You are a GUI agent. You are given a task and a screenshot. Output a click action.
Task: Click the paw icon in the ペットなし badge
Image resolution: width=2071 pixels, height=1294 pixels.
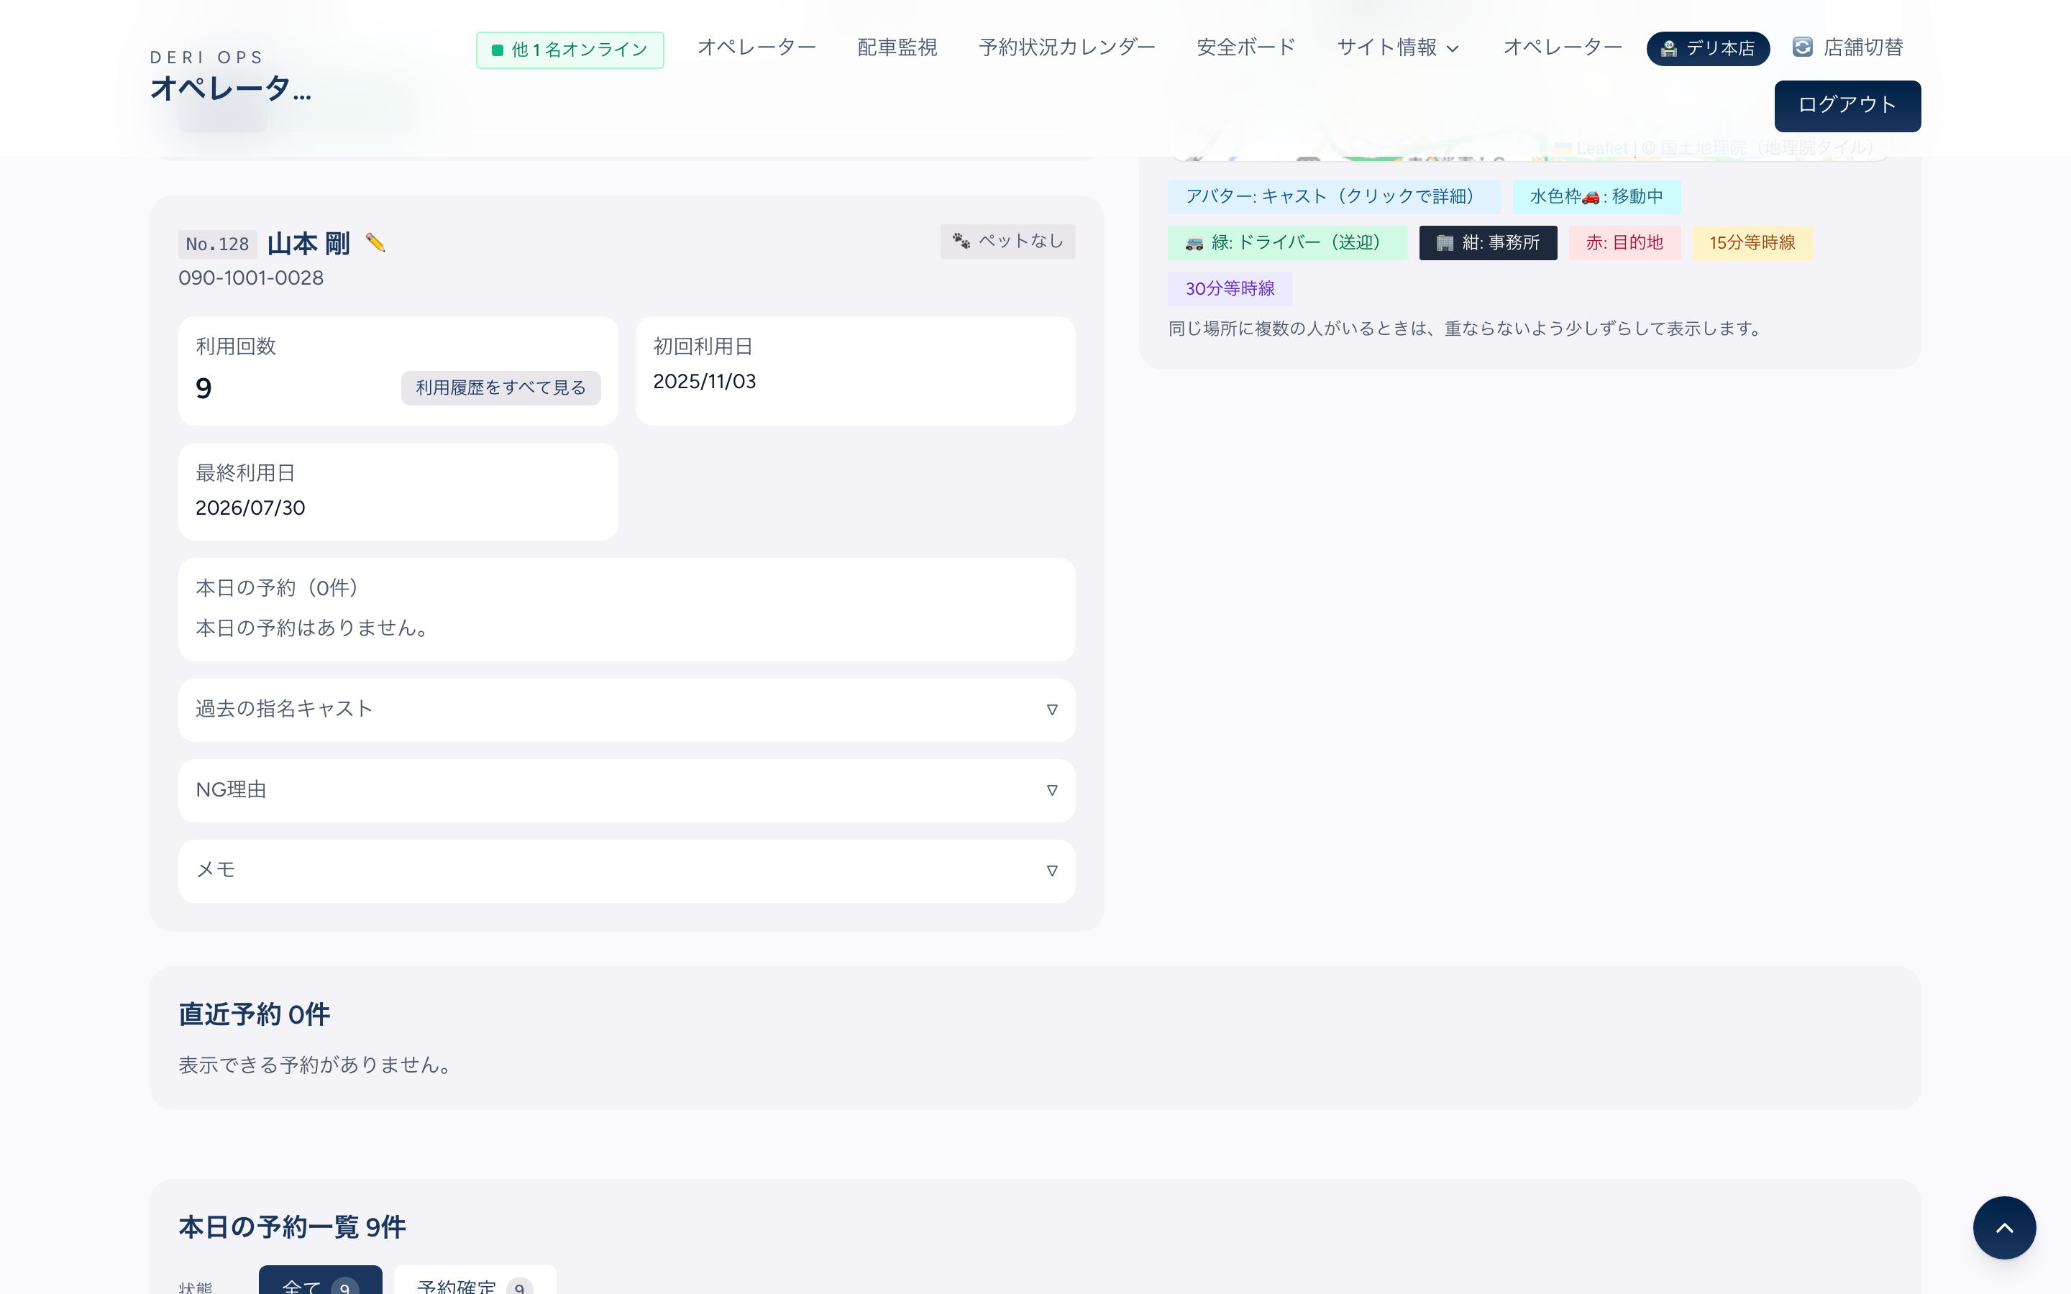pos(961,242)
